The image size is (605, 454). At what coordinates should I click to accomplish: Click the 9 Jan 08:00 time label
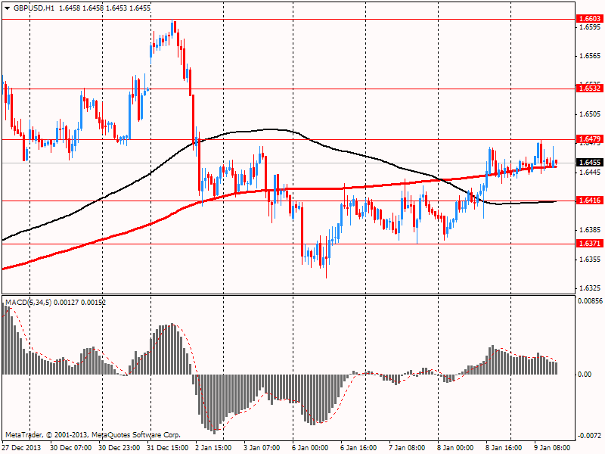(553, 448)
